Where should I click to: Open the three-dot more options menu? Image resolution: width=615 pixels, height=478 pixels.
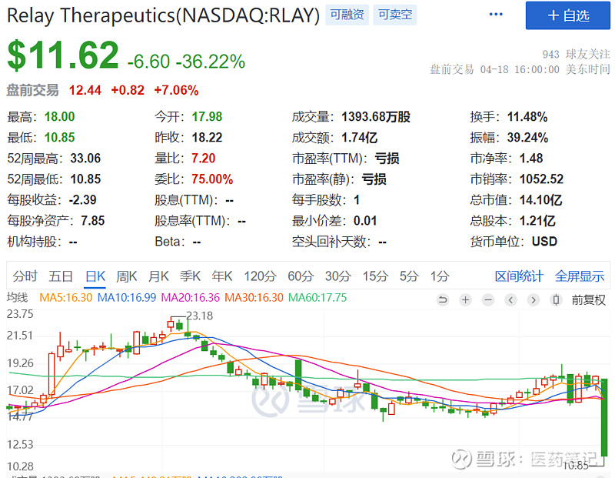[496, 15]
